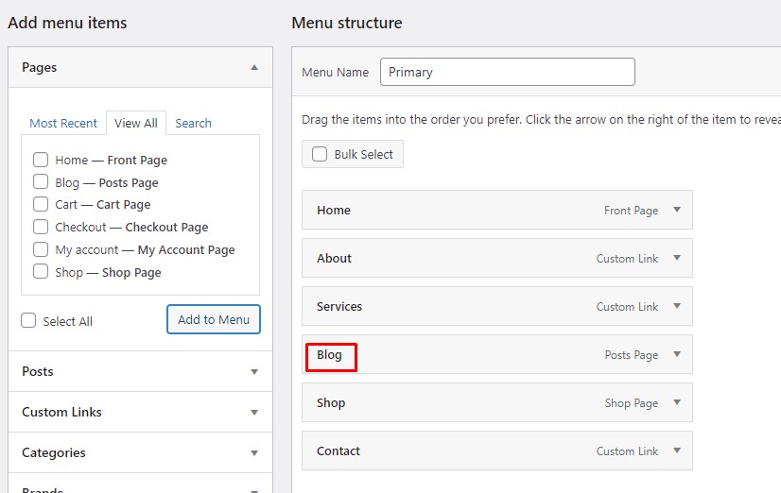Open the Shop menu item settings arrow

pyautogui.click(x=677, y=402)
